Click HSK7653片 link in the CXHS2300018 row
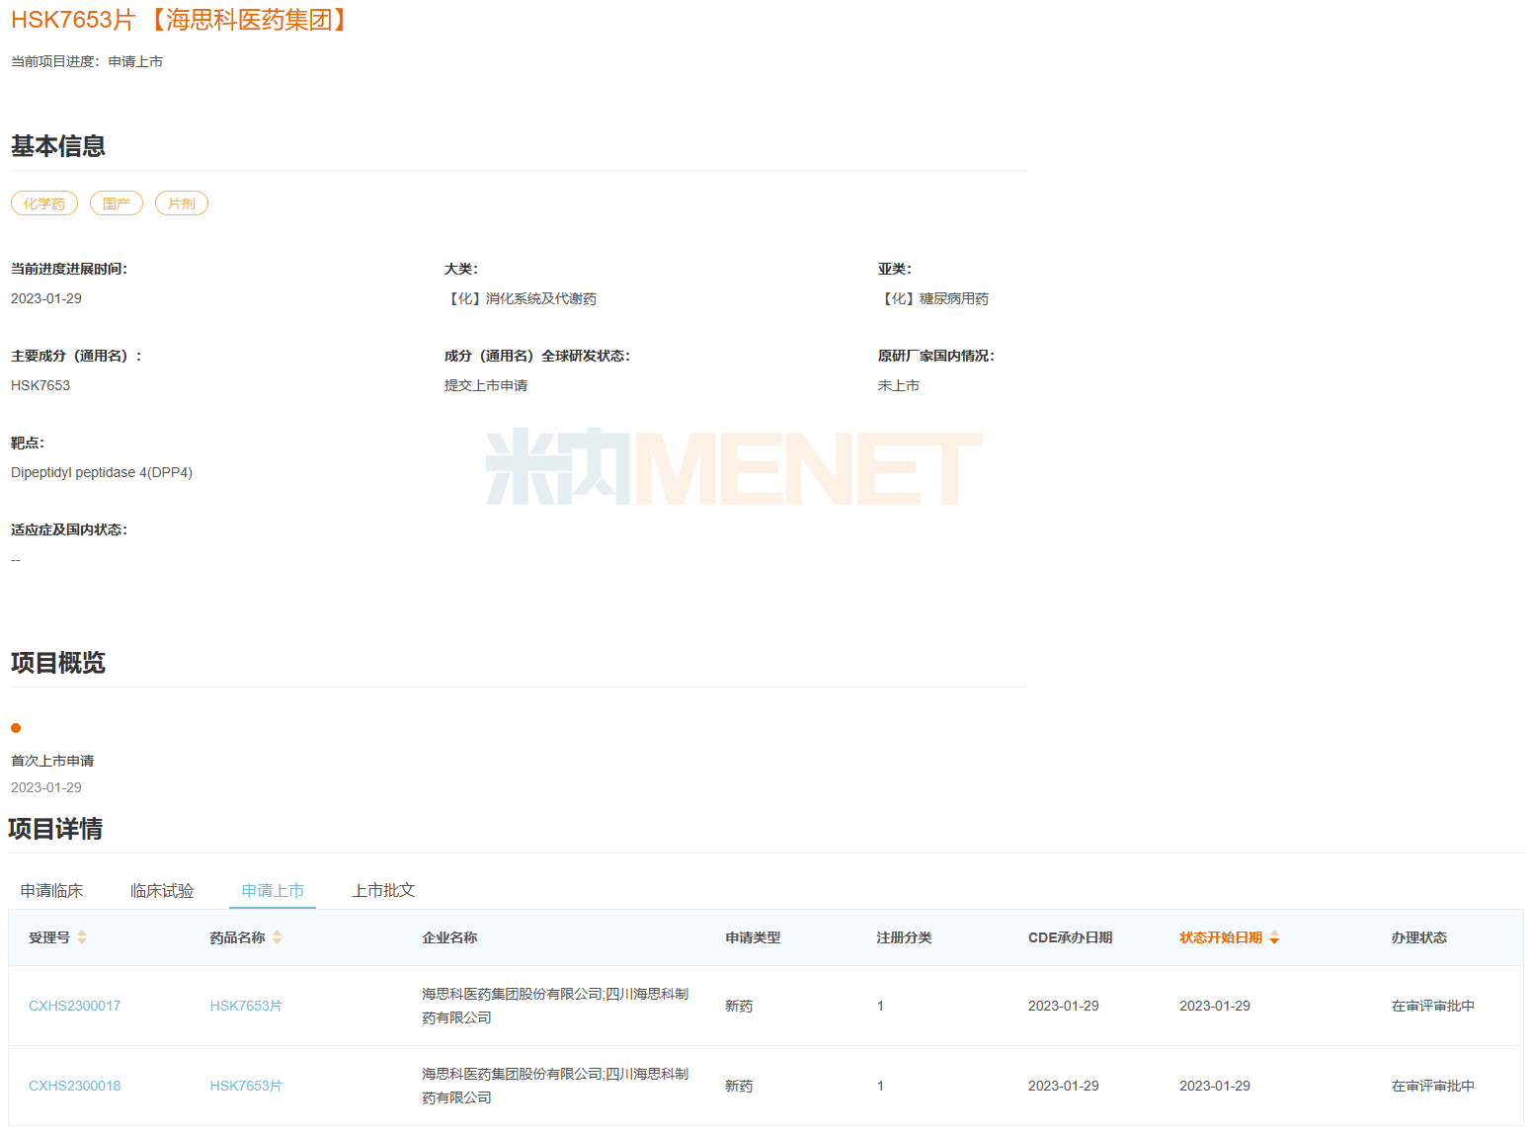Viewport: 1531px width, 1136px height. coord(246,1086)
